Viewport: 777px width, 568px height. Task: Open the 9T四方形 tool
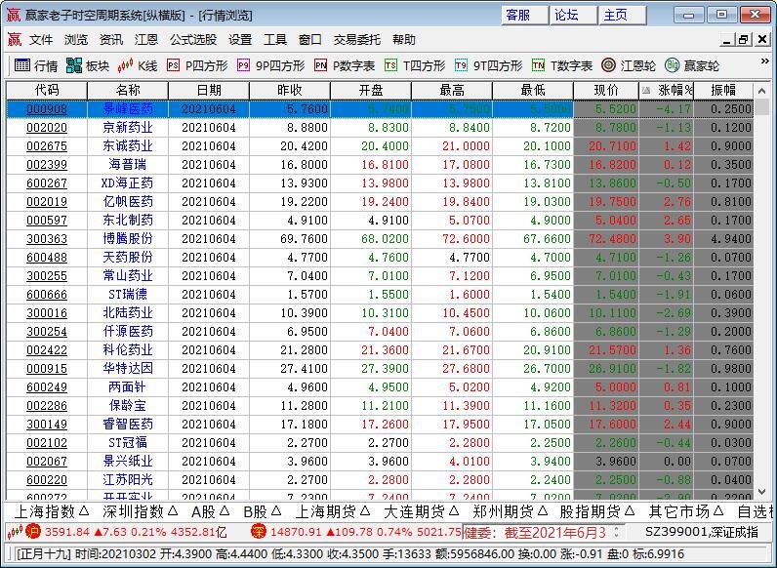[488, 65]
